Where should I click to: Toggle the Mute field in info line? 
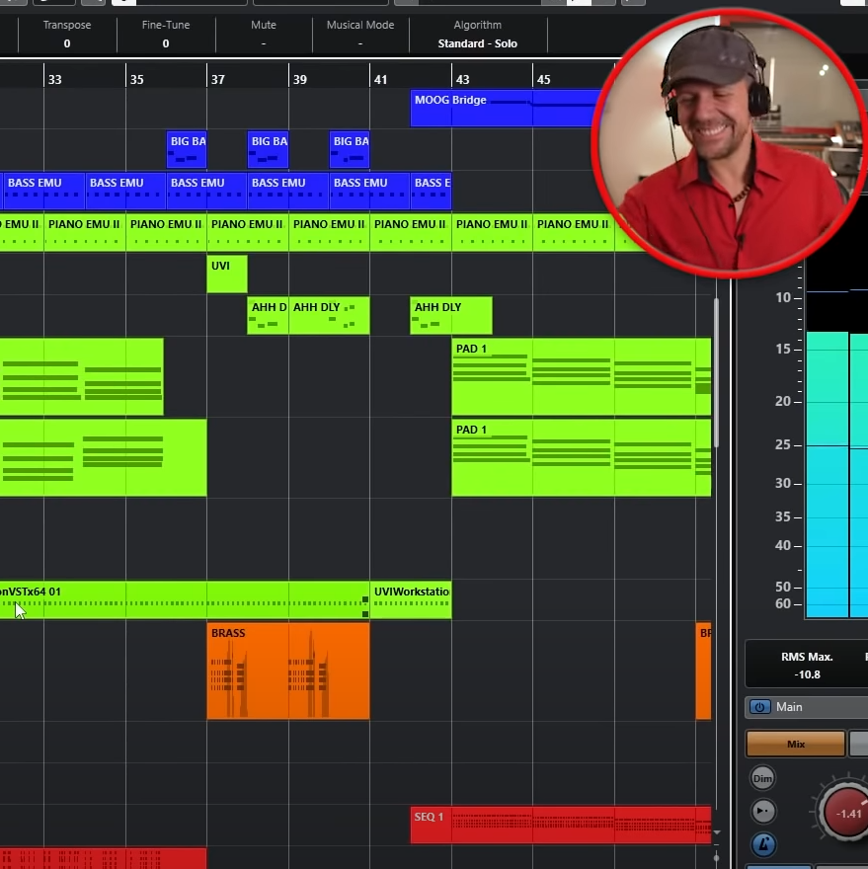[264, 43]
